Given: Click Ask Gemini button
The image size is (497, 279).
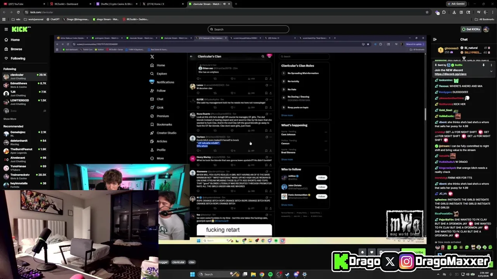Looking at the screenshot, I should (456, 4).
